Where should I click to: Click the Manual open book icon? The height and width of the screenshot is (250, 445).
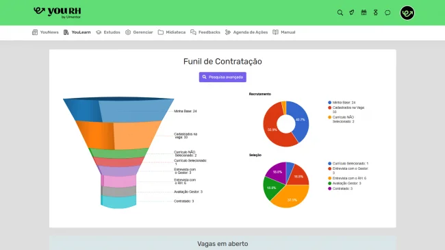point(276,32)
